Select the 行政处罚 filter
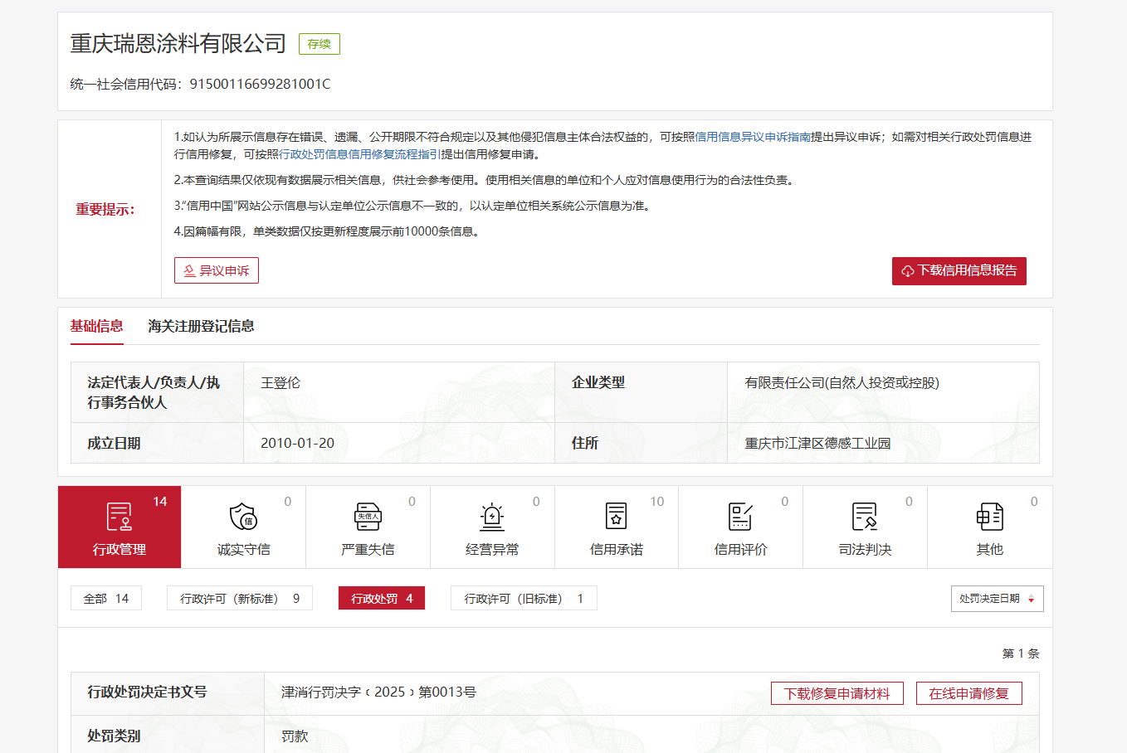Screen dimensions: 1127x753 [382, 599]
